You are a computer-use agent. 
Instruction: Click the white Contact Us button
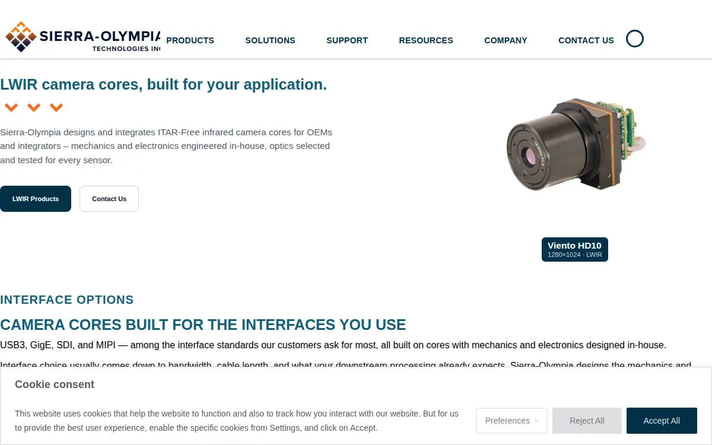pyautogui.click(x=109, y=199)
